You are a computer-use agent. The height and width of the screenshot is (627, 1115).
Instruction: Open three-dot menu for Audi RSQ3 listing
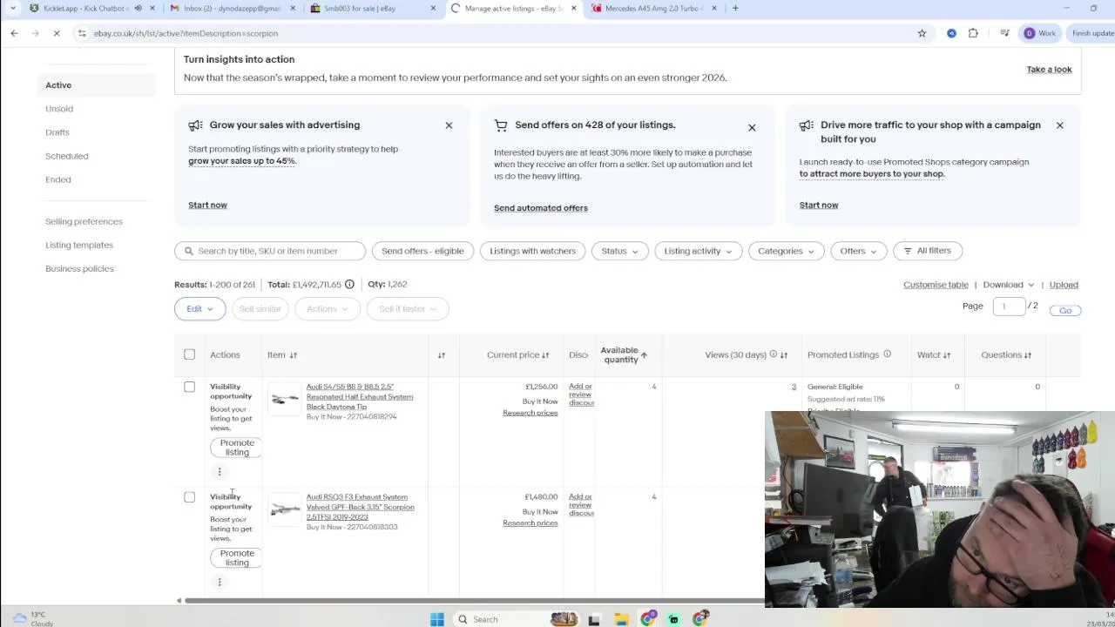(220, 582)
